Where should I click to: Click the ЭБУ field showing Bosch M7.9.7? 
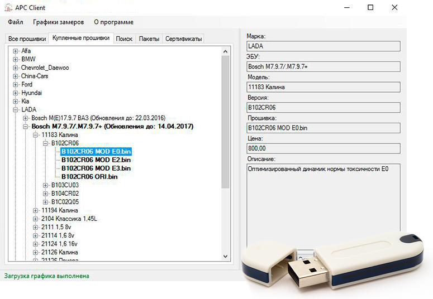pyautogui.click(x=323, y=66)
